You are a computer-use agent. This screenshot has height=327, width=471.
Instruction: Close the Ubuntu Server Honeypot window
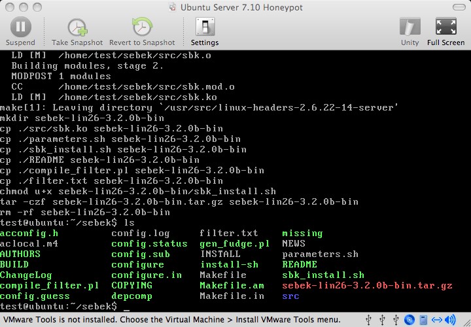9,7
